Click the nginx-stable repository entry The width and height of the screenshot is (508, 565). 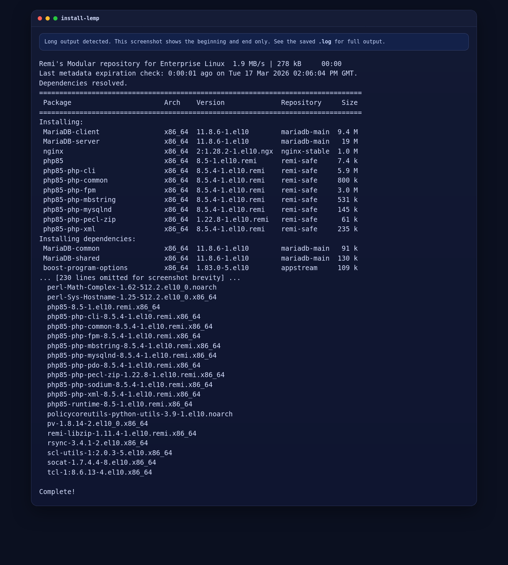pos(305,151)
